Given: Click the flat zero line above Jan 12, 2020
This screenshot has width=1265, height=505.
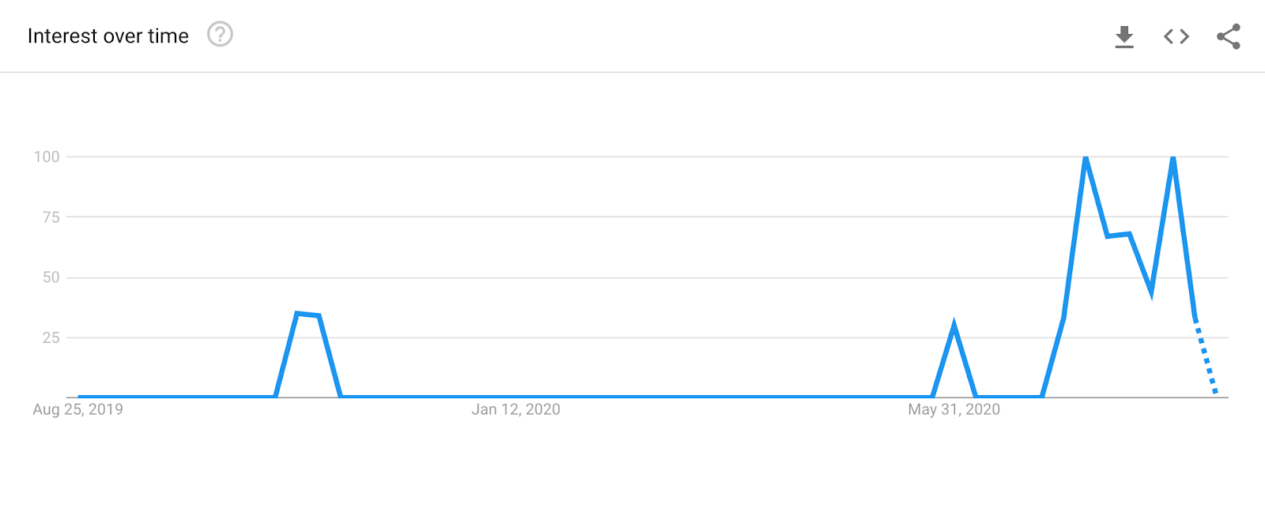Looking at the screenshot, I should click(x=515, y=396).
